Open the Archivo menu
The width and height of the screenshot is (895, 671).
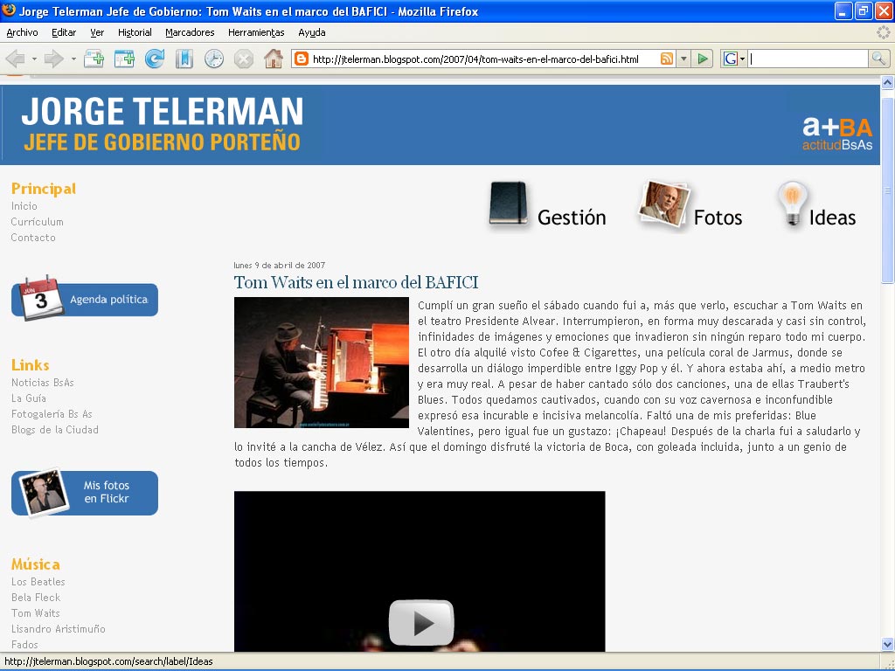pos(22,32)
